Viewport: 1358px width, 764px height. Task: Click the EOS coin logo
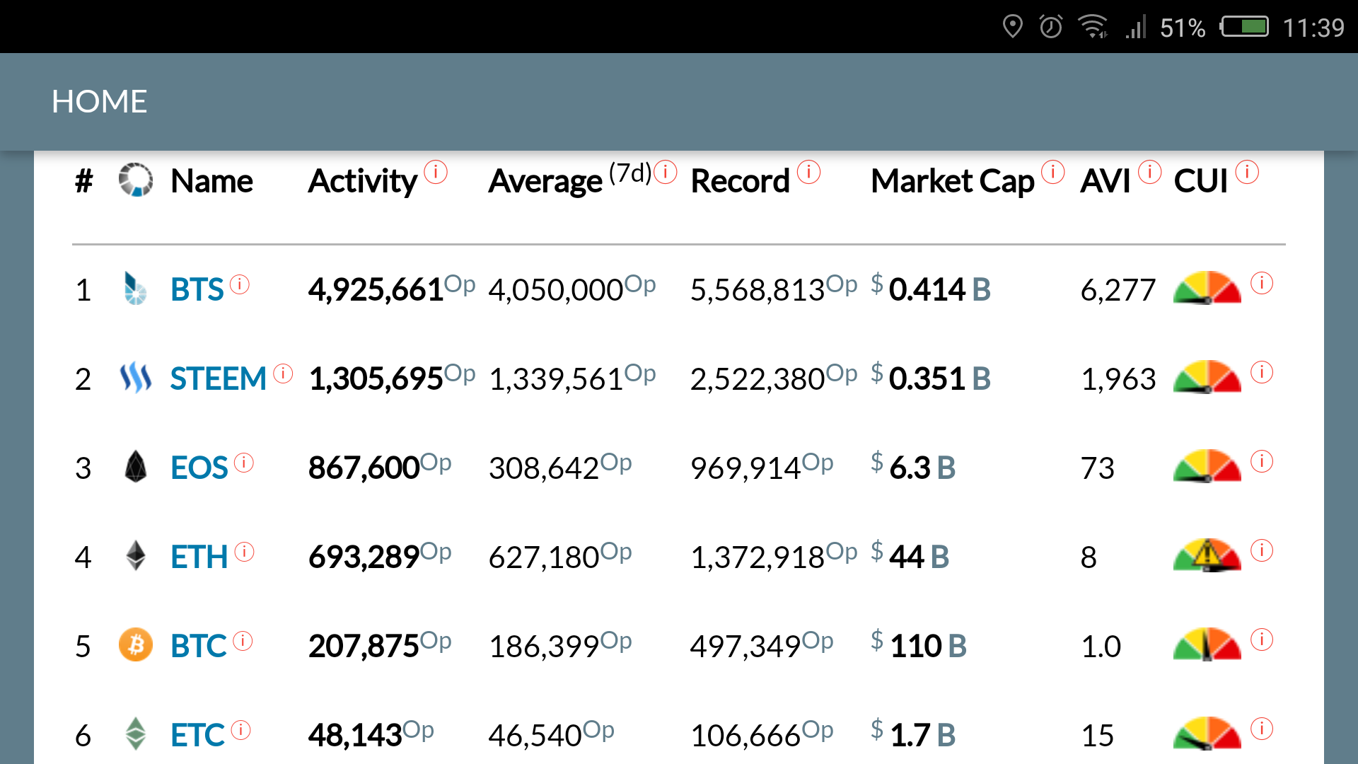pos(135,467)
